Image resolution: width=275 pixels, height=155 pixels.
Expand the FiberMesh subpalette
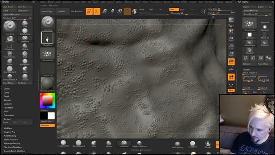pyautogui.click(x=9, y=108)
